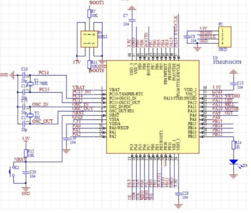This screenshot has height=213, width=251.
Task: Click the ground symbol above capacitor C13
Action: [234, 71]
